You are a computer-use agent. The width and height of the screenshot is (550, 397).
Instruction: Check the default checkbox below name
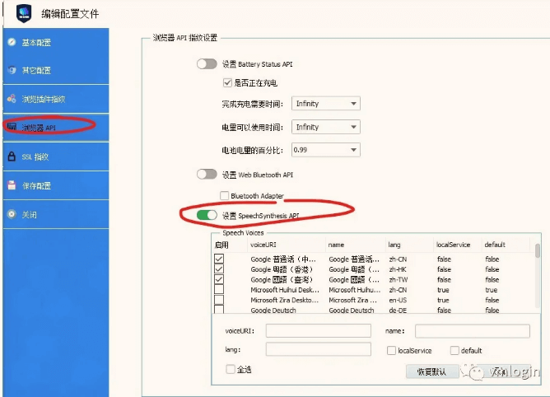[454, 350]
